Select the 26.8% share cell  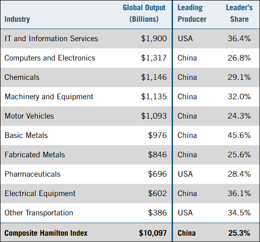(239, 58)
